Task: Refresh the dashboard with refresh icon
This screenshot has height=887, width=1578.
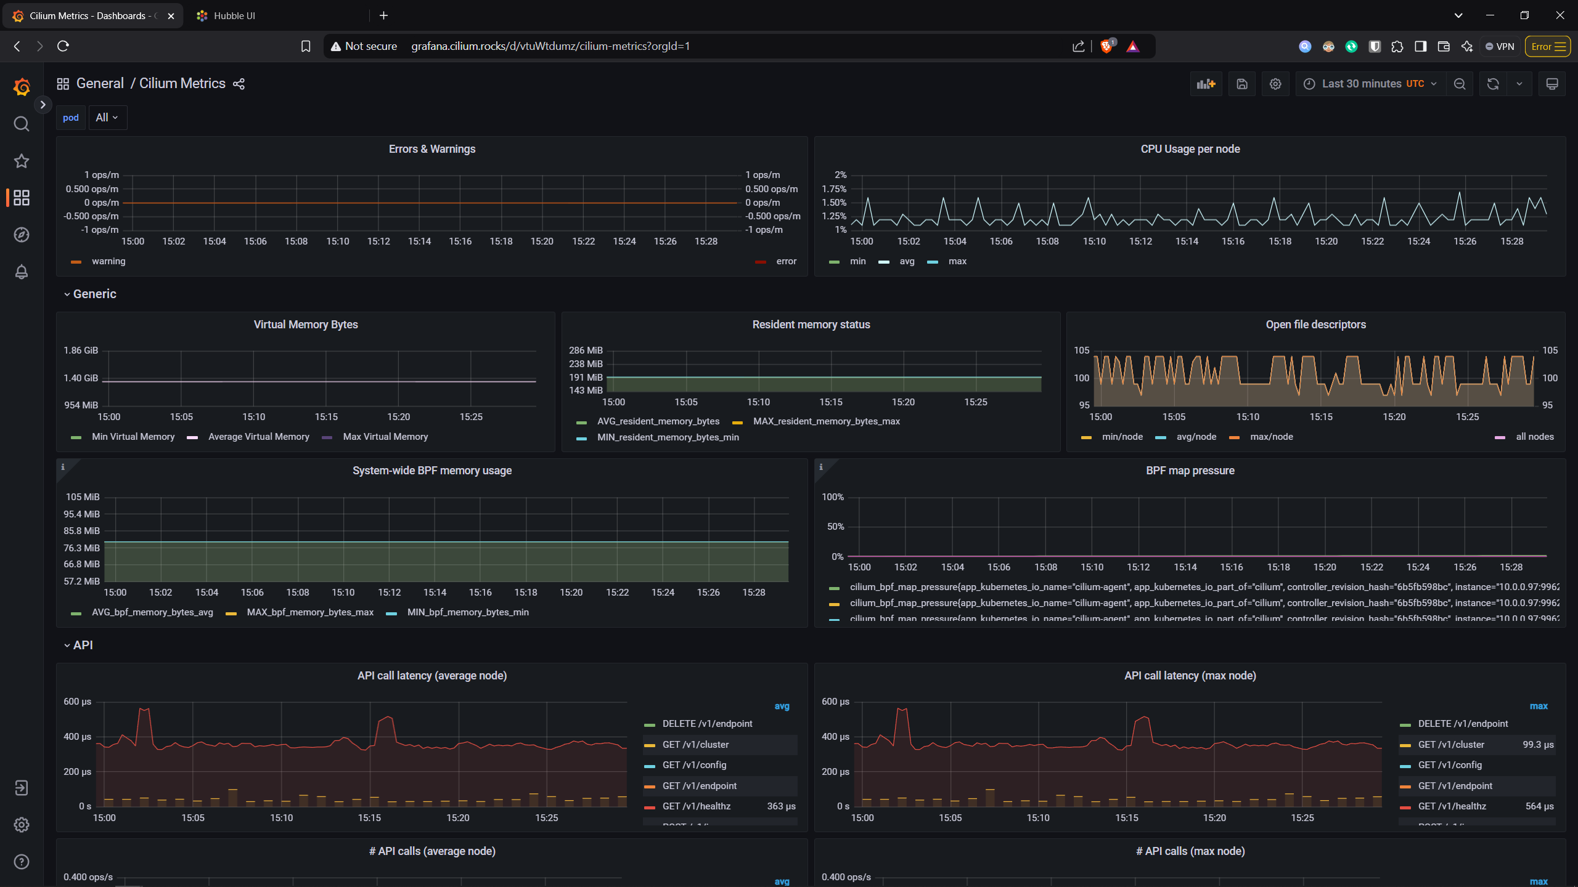Action: 1493,84
